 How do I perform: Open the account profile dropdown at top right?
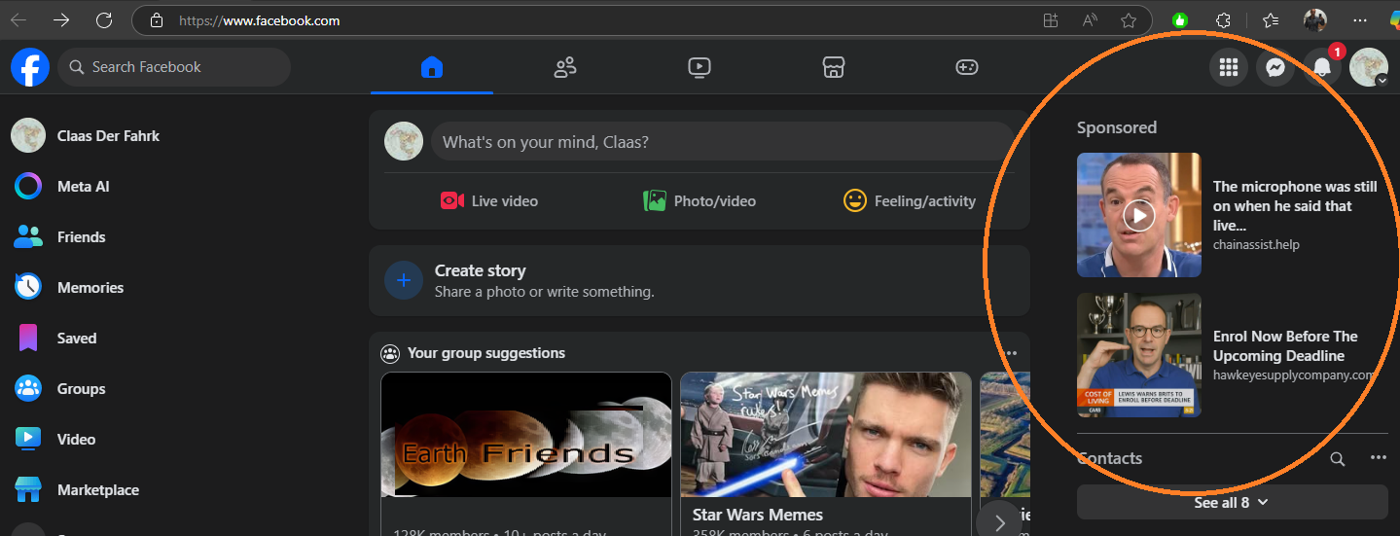coord(1369,67)
